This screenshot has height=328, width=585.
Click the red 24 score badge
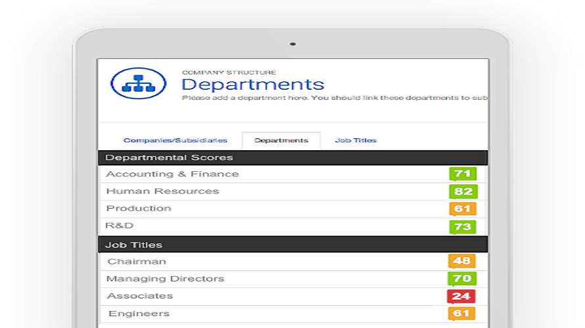tap(461, 297)
